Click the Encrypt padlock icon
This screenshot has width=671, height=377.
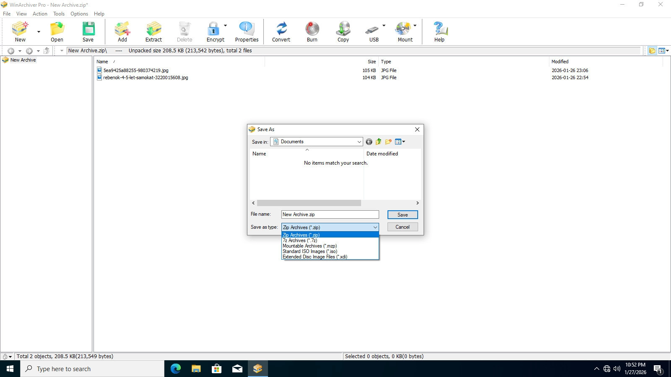(213, 29)
